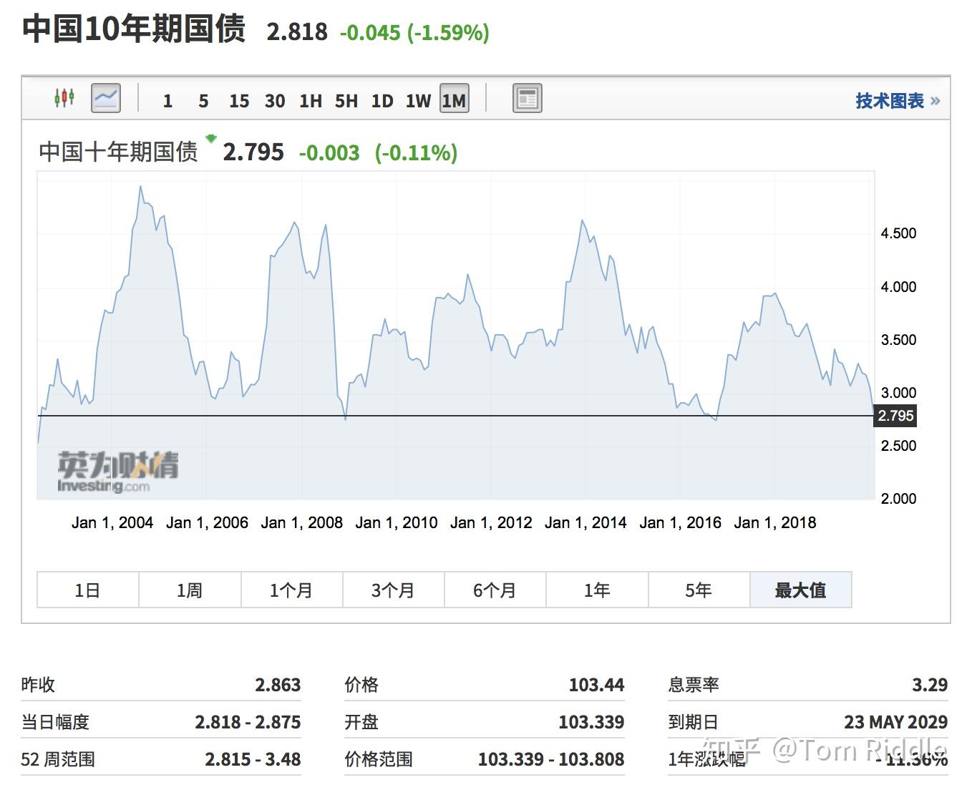The height and width of the screenshot is (790, 972).
Task: Click the 中国十年期国债 chart label
Action: click(118, 152)
